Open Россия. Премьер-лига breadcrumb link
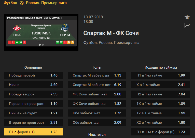This screenshot has height=138, width=195. (46, 3)
